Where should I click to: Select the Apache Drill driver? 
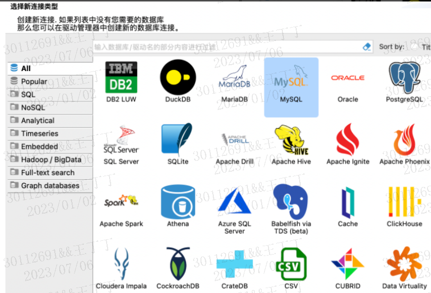[235, 139]
